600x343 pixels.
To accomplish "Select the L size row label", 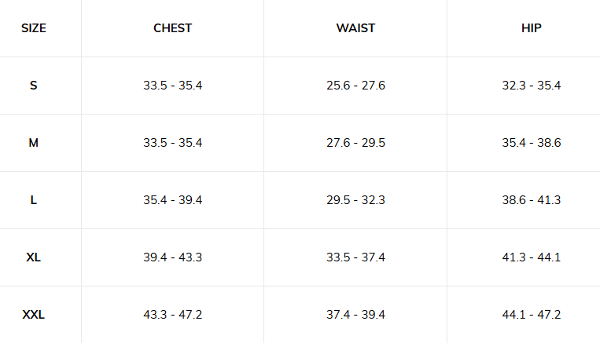I will (x=33, y=200).
